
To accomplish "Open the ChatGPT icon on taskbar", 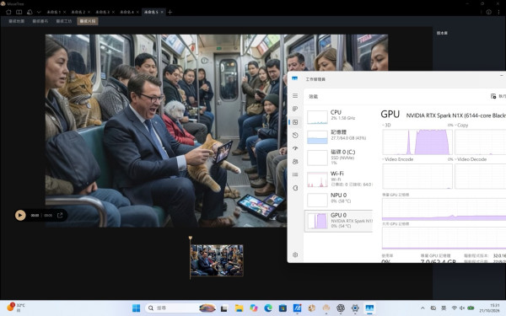I will [x=341, y=308].
